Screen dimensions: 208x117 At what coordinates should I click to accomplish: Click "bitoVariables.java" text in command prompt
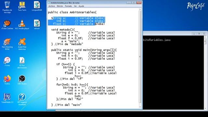pos(157,40)
